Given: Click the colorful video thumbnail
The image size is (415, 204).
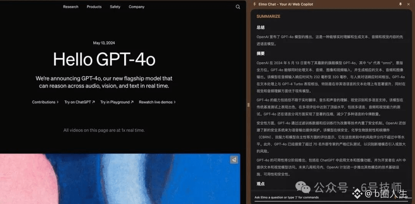Looking at the screenshot, I should pyautogui.click(x=120, y=179).
